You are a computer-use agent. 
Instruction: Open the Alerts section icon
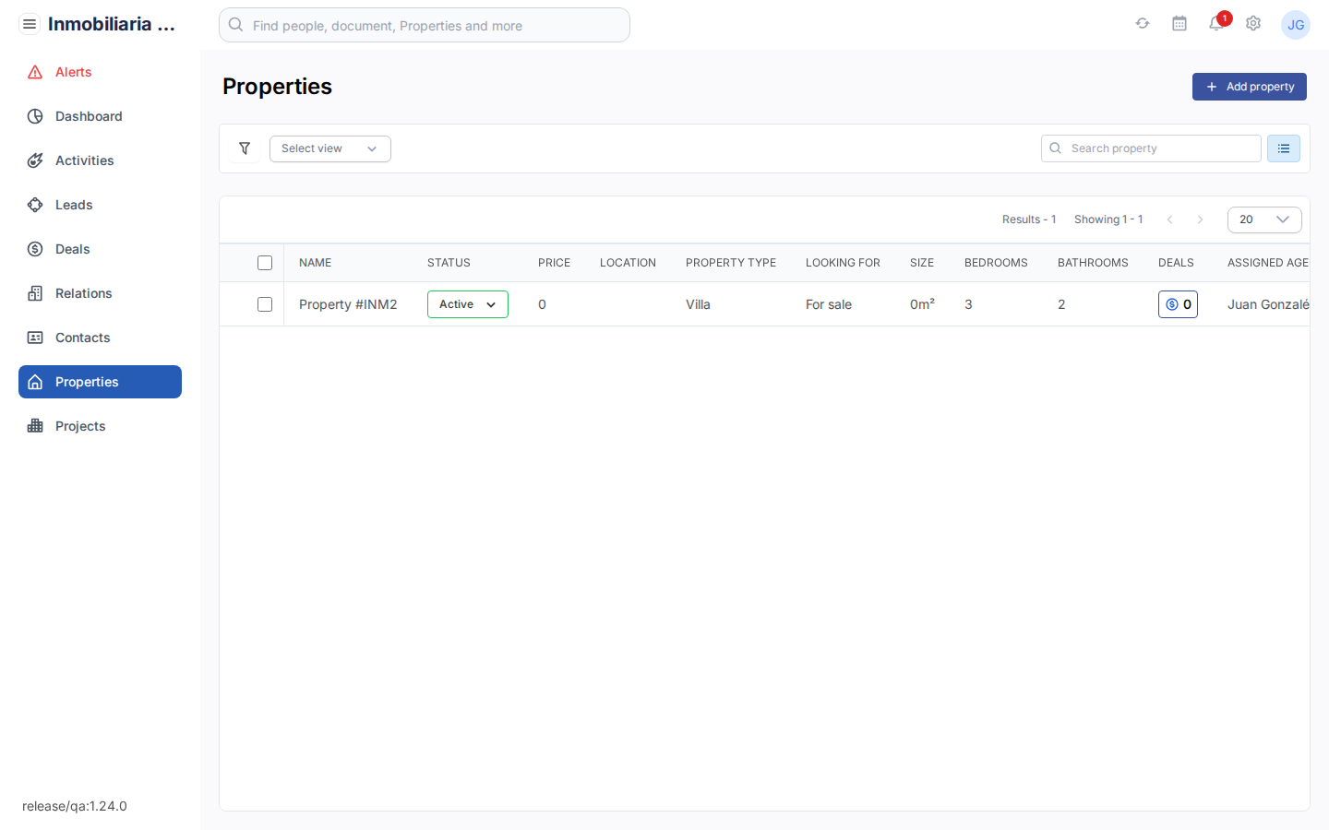tap(34, 71)
